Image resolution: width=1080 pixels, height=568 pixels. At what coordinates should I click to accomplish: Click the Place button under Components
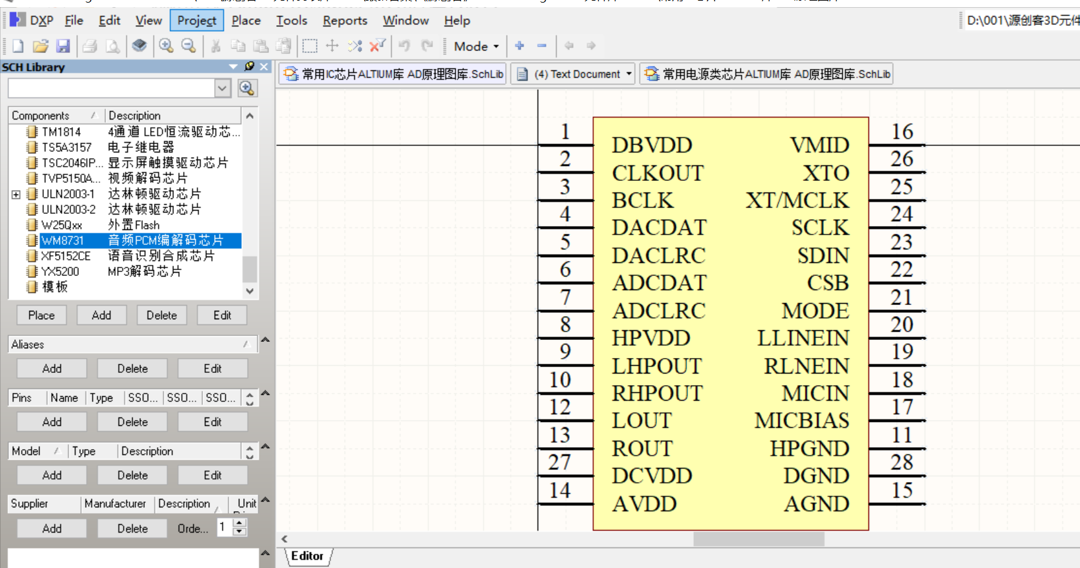click(x=41, y=315)
